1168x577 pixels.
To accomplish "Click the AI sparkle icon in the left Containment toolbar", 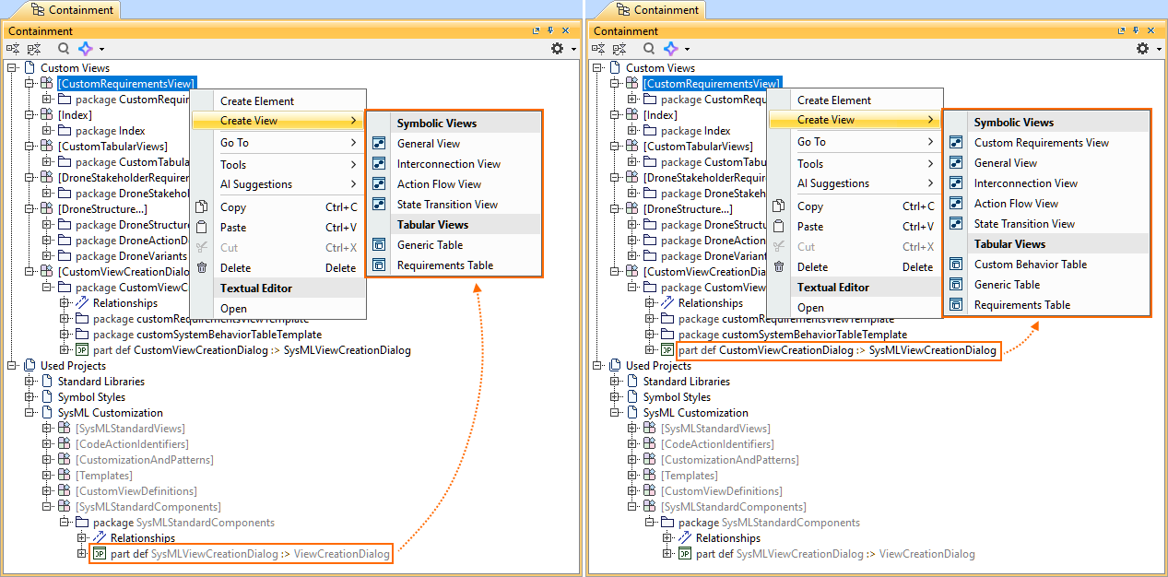I will 85,49.
